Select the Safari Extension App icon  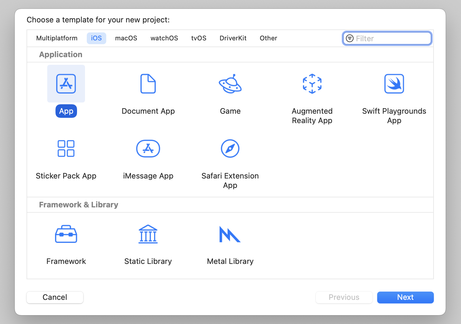tap(230, 148)
